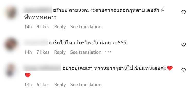Reply to the 6-likes comment
Screen dimensions: 190x93
pos(60,85)
